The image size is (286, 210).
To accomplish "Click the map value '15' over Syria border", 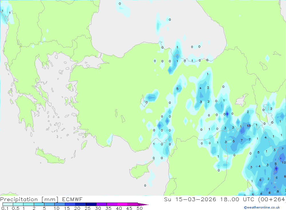I will (x=249, y=126).
